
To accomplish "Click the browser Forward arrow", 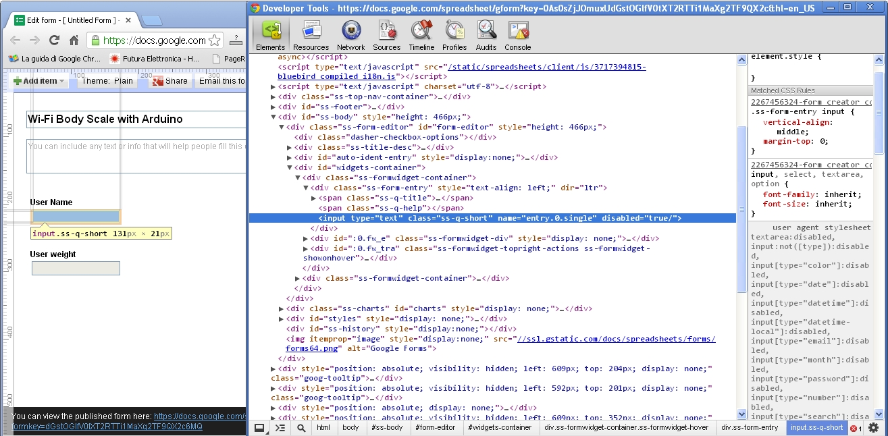I will 34,40.
